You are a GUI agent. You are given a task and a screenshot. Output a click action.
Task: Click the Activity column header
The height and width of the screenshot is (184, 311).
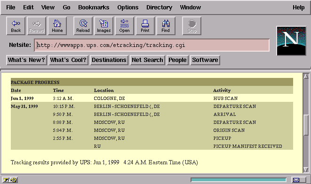(222, 91)
